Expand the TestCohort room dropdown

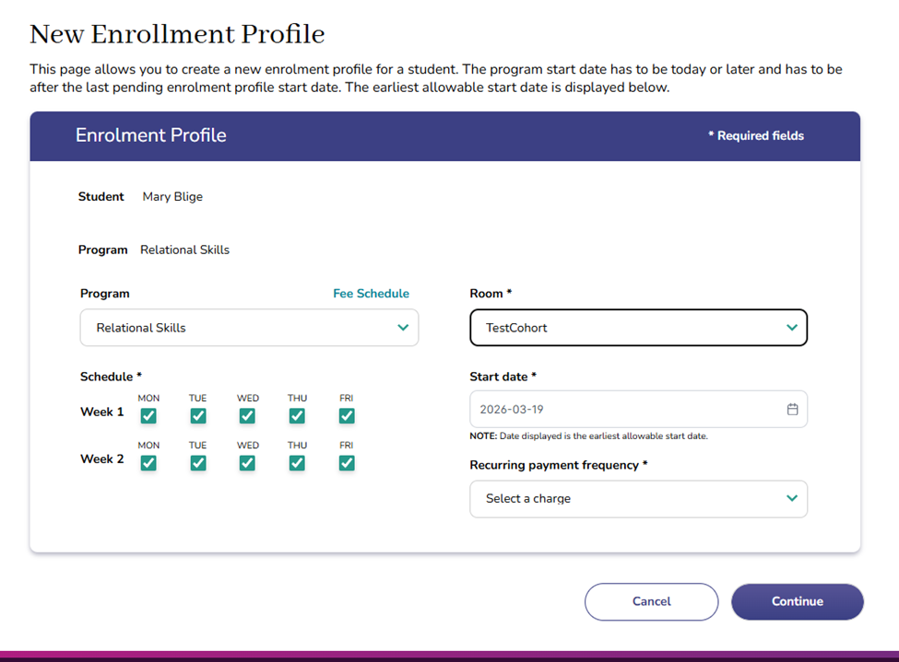coord(638,328)
